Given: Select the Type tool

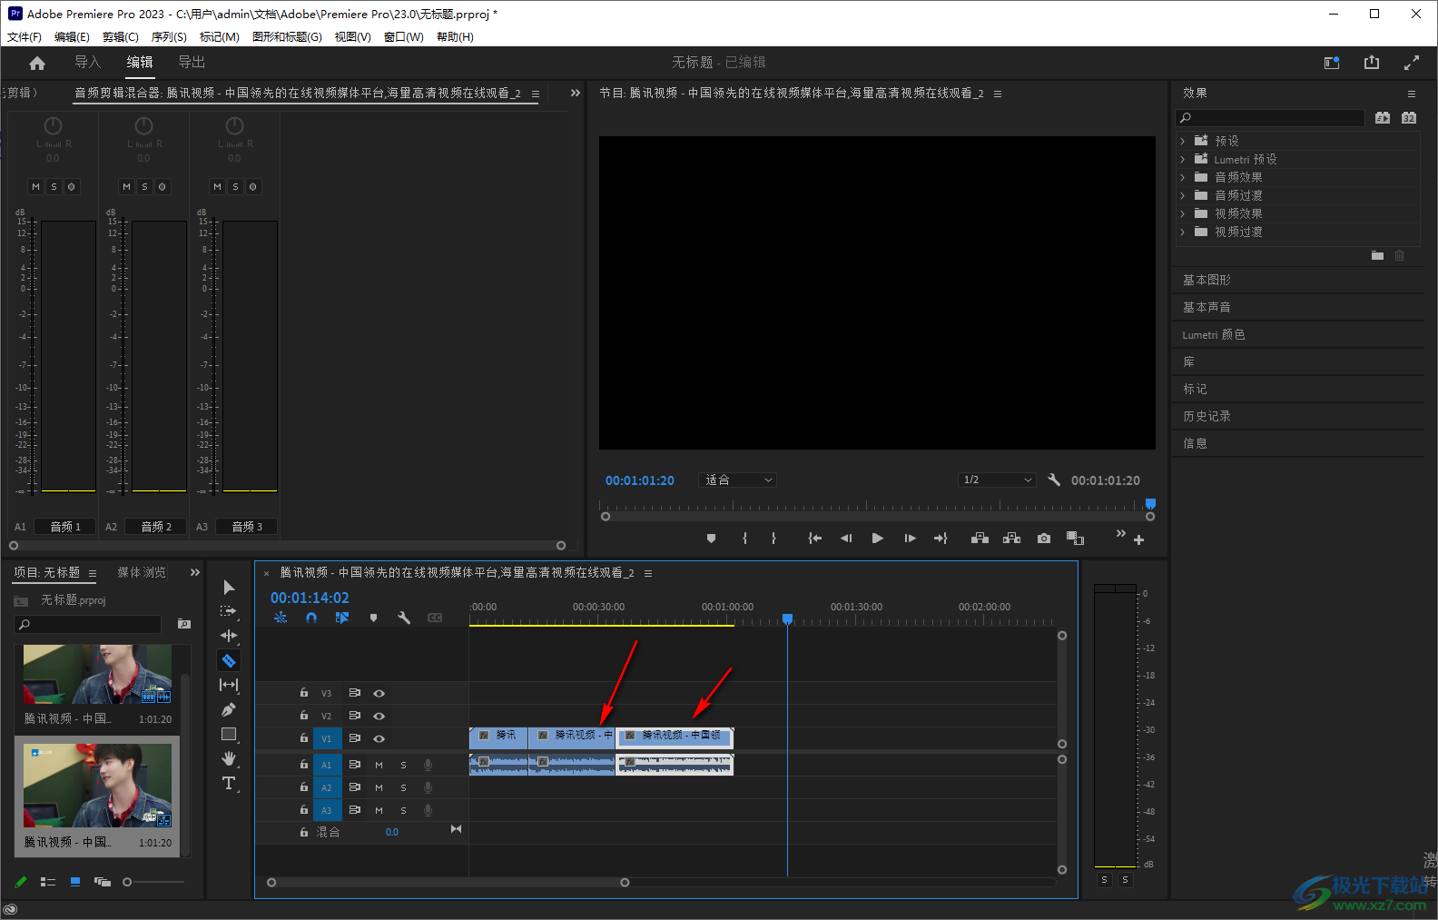Looking at the screenshot, I should coord(229,783).
